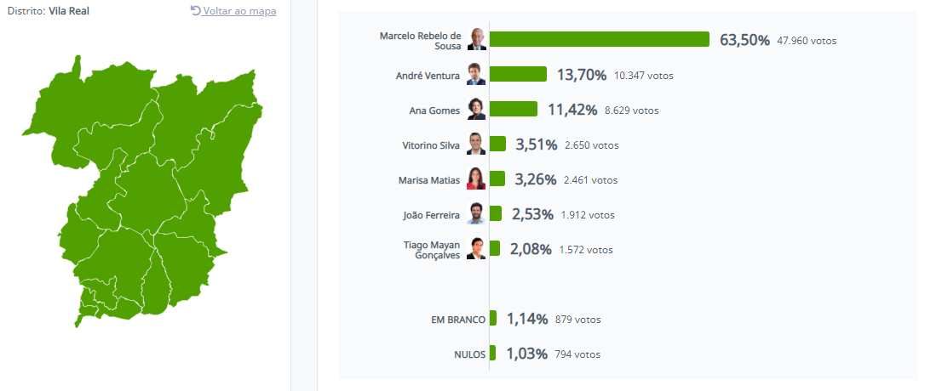Click the EM BRANCO vote bar
The image size is (925, 391).
tap(493, 319)
